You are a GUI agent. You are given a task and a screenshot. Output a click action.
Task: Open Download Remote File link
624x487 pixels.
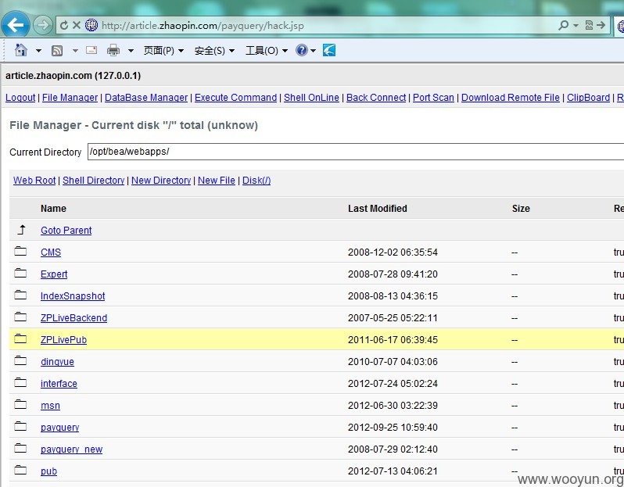510,98
